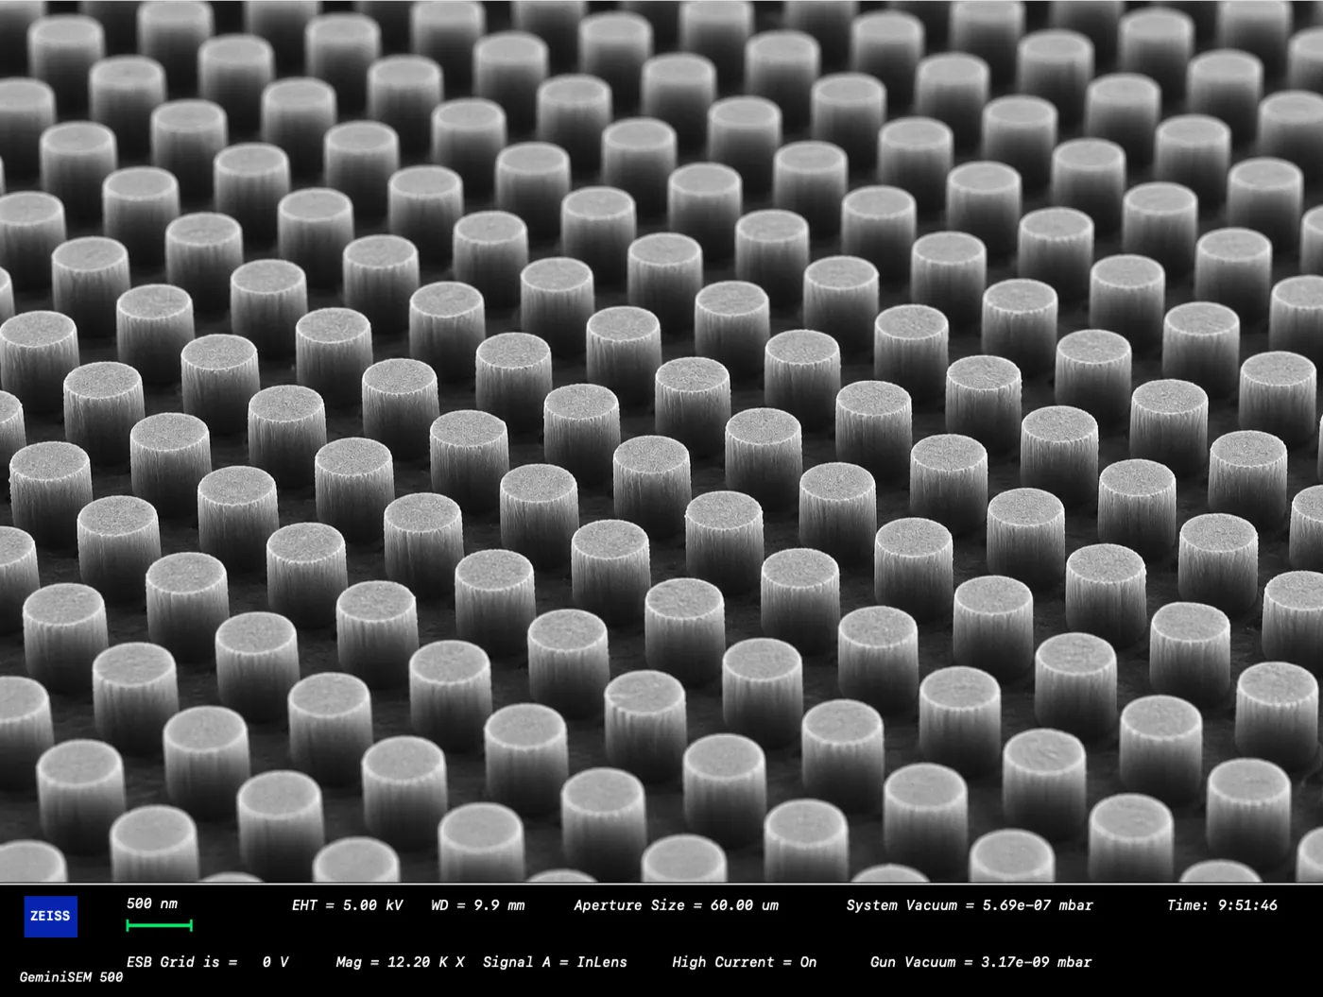Select the 'Time: 9:51:46' stamp
1323x997 pixels.
point(1222,905)
